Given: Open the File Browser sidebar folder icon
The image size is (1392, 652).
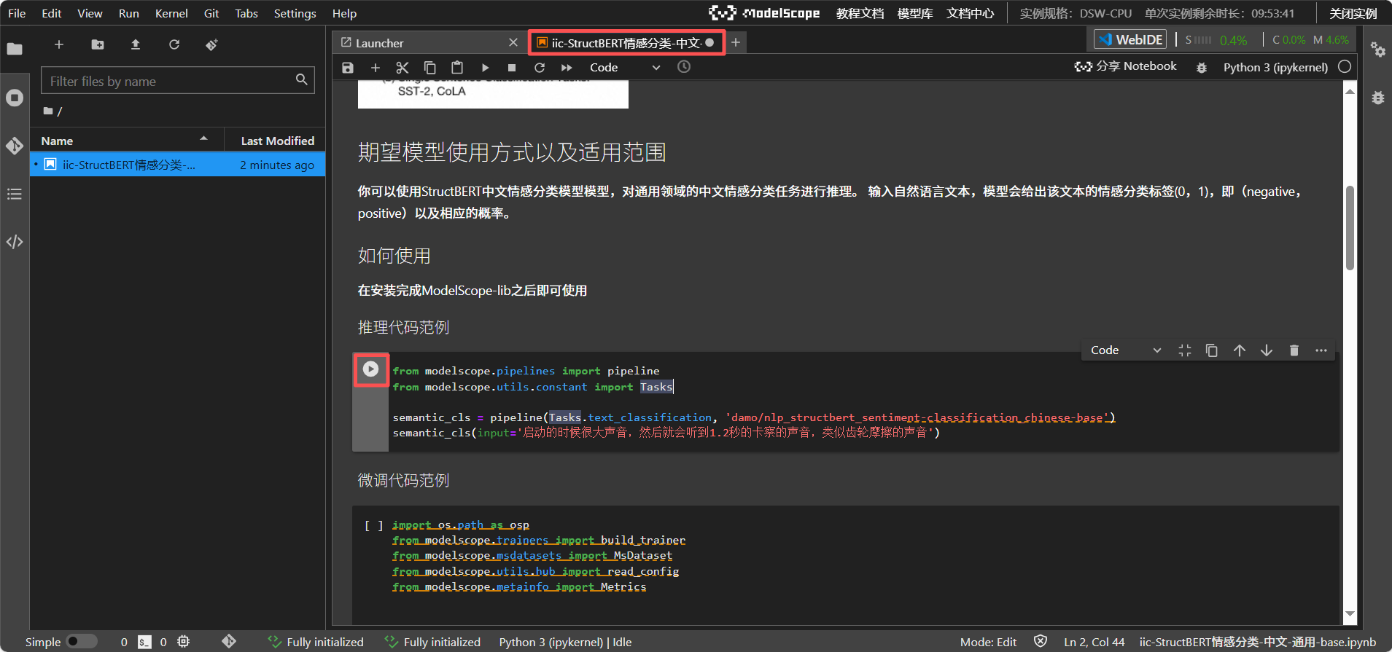Looking at the screenshot, I should (15, 49).
